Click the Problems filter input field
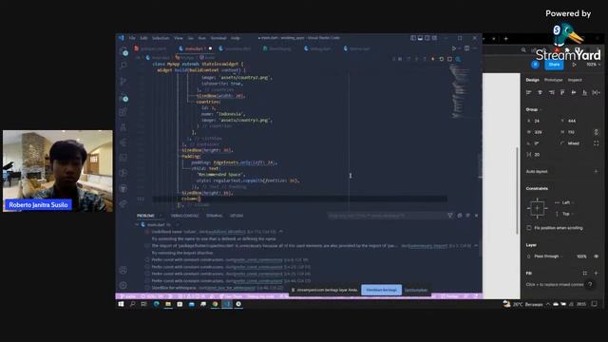Image resolution: width=608 pixels, height=342 pixels. [387, 216]
